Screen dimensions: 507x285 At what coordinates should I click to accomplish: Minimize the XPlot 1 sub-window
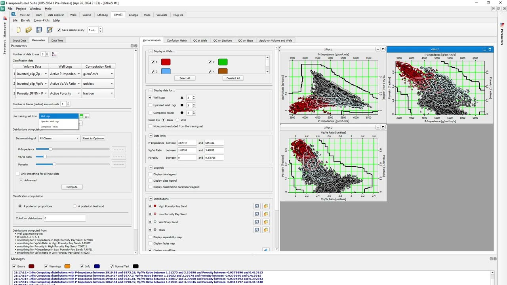pos(377,49)
